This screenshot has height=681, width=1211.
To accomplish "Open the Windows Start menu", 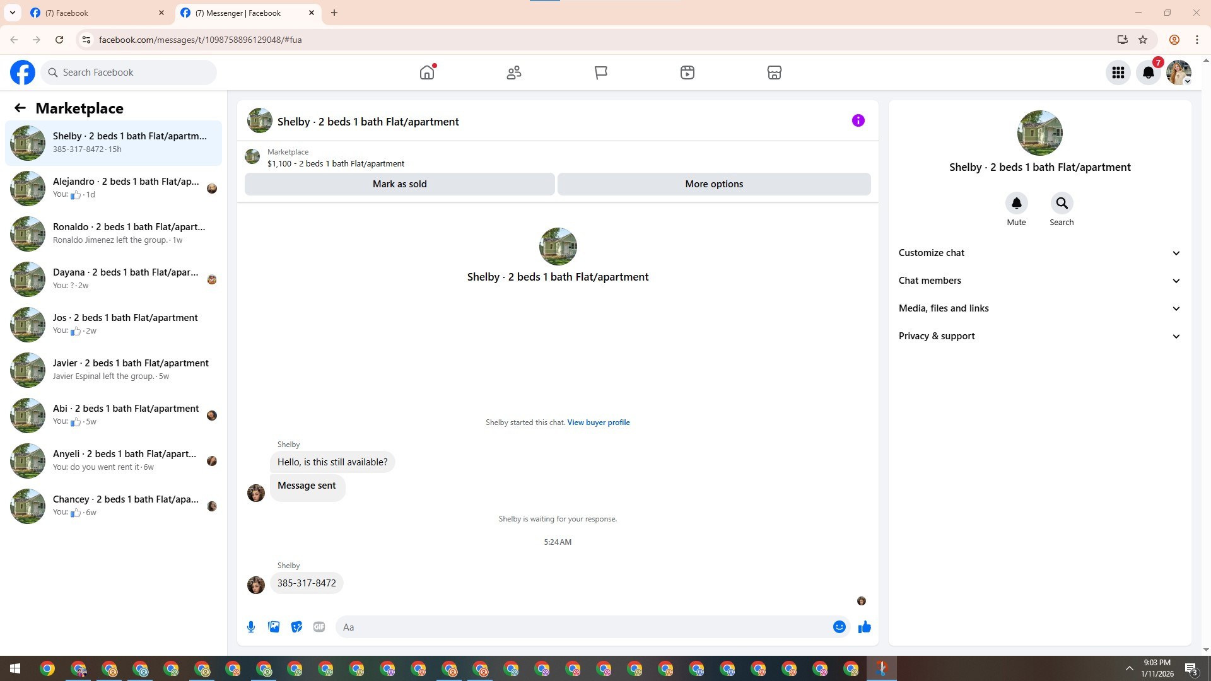I will point(15,668).
